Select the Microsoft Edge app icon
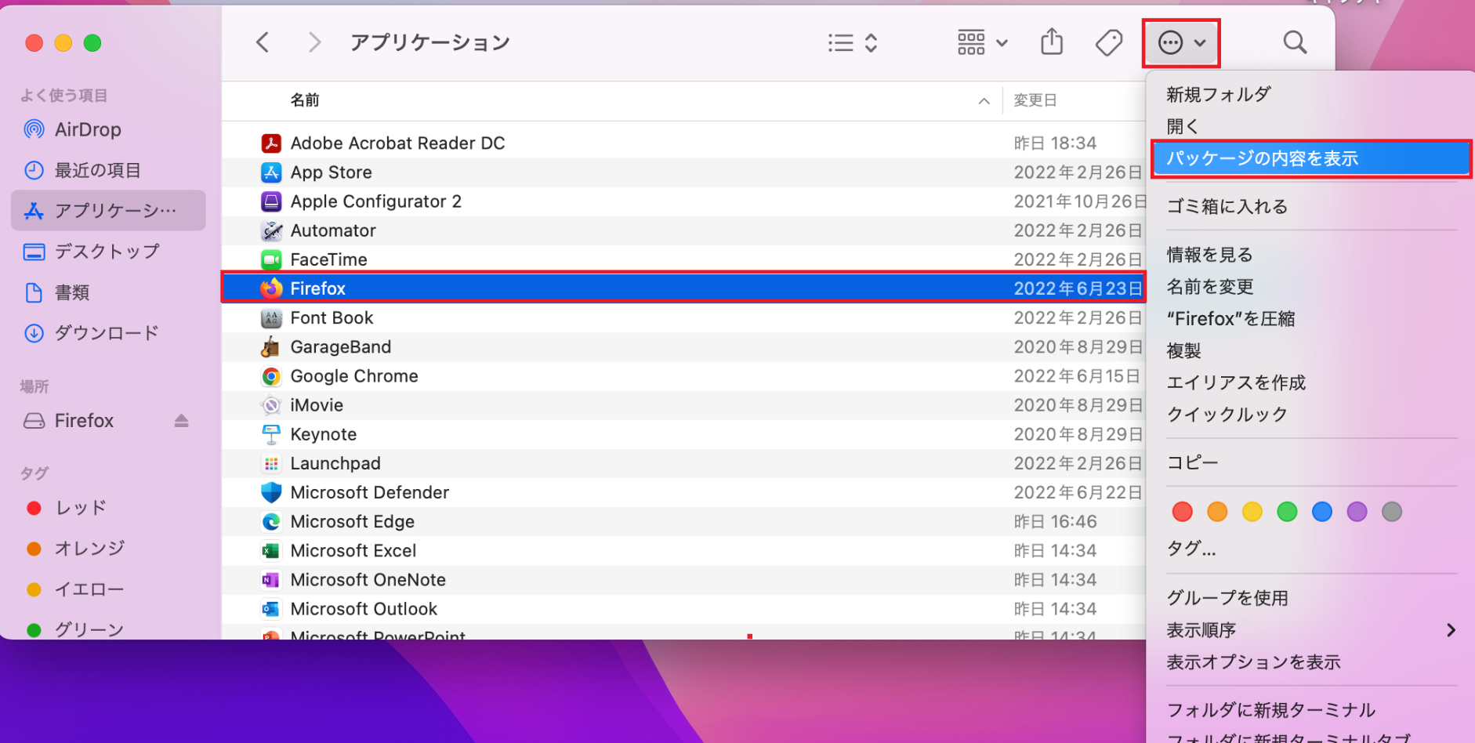 pos(271,522)
